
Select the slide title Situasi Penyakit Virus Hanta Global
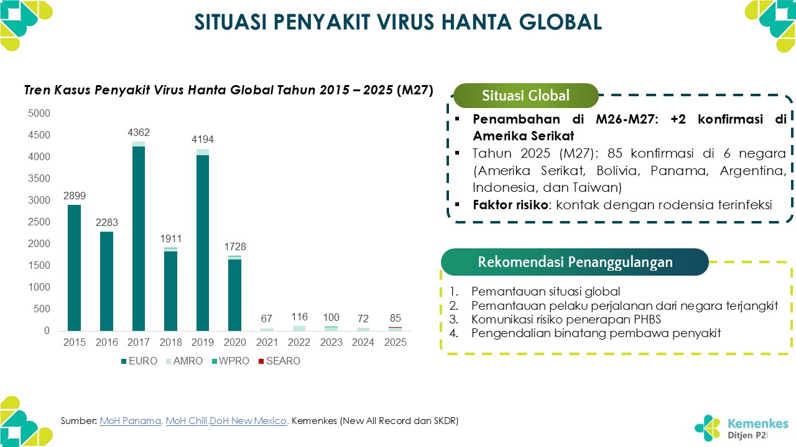(398, 22)
